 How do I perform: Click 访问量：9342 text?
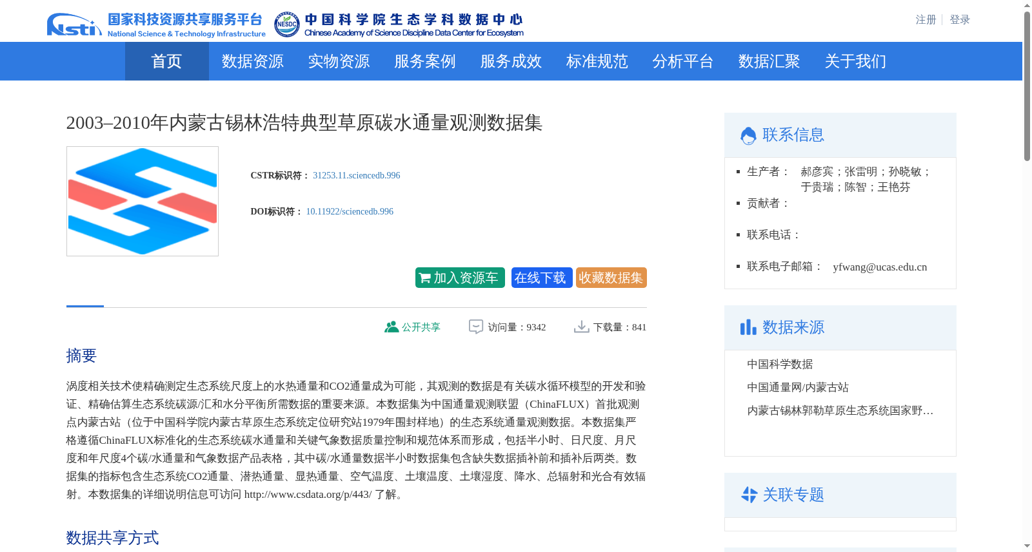tap(517, 327)
